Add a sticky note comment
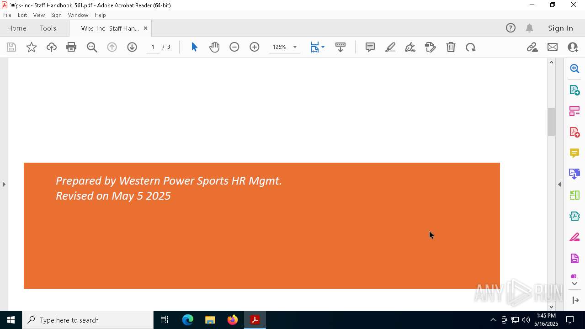 click(x=370, y=47)
